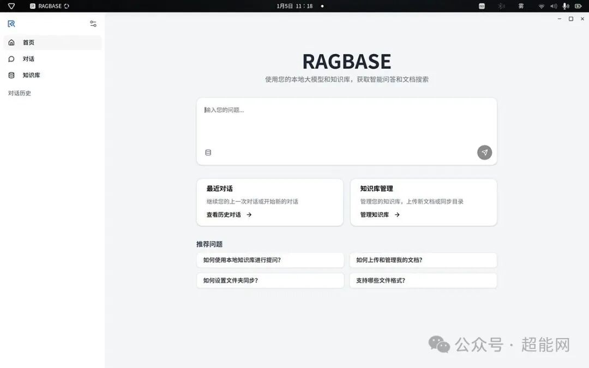The image size is (589, 368).
Task: Open 对话历史 from the sidebar
Action: 20,93
